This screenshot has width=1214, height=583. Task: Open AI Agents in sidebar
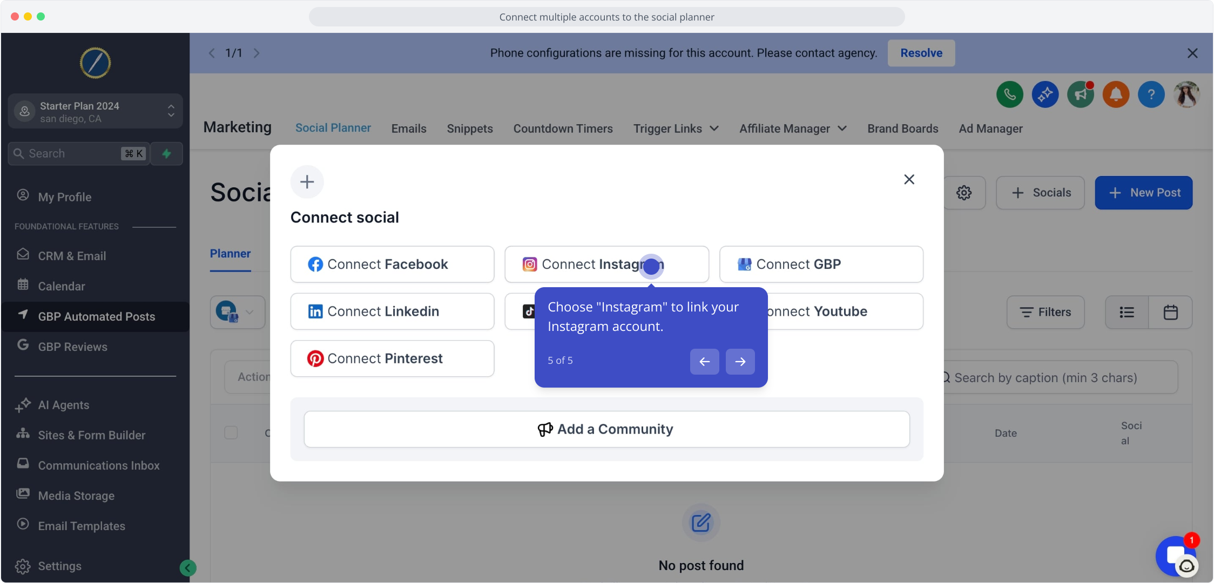tap(96, 405)
